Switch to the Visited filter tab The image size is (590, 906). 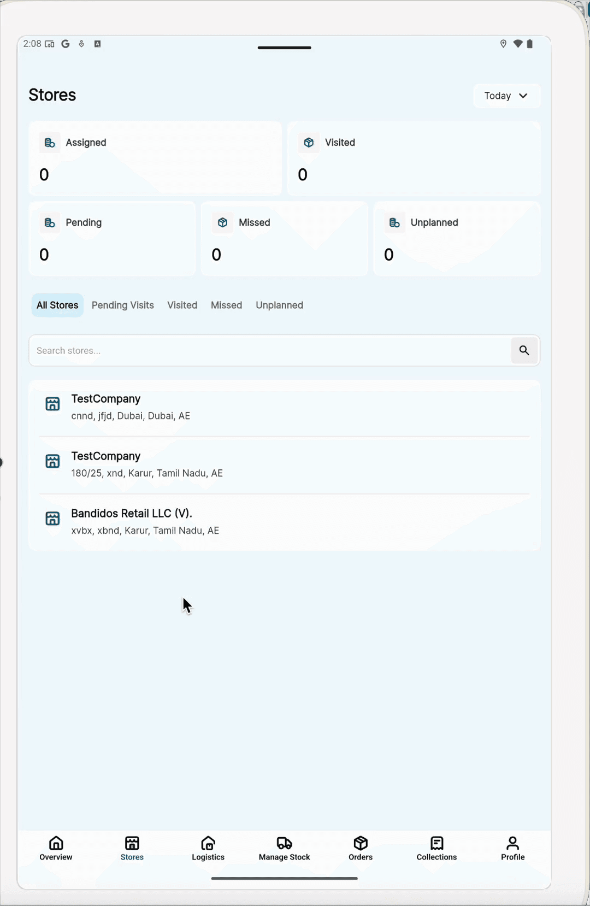[x=182, y=305]
